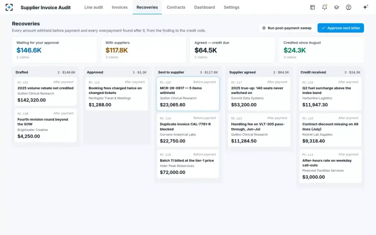
Task: Click supplier name Corvane Analytical Labs
Action: [178, 134]
